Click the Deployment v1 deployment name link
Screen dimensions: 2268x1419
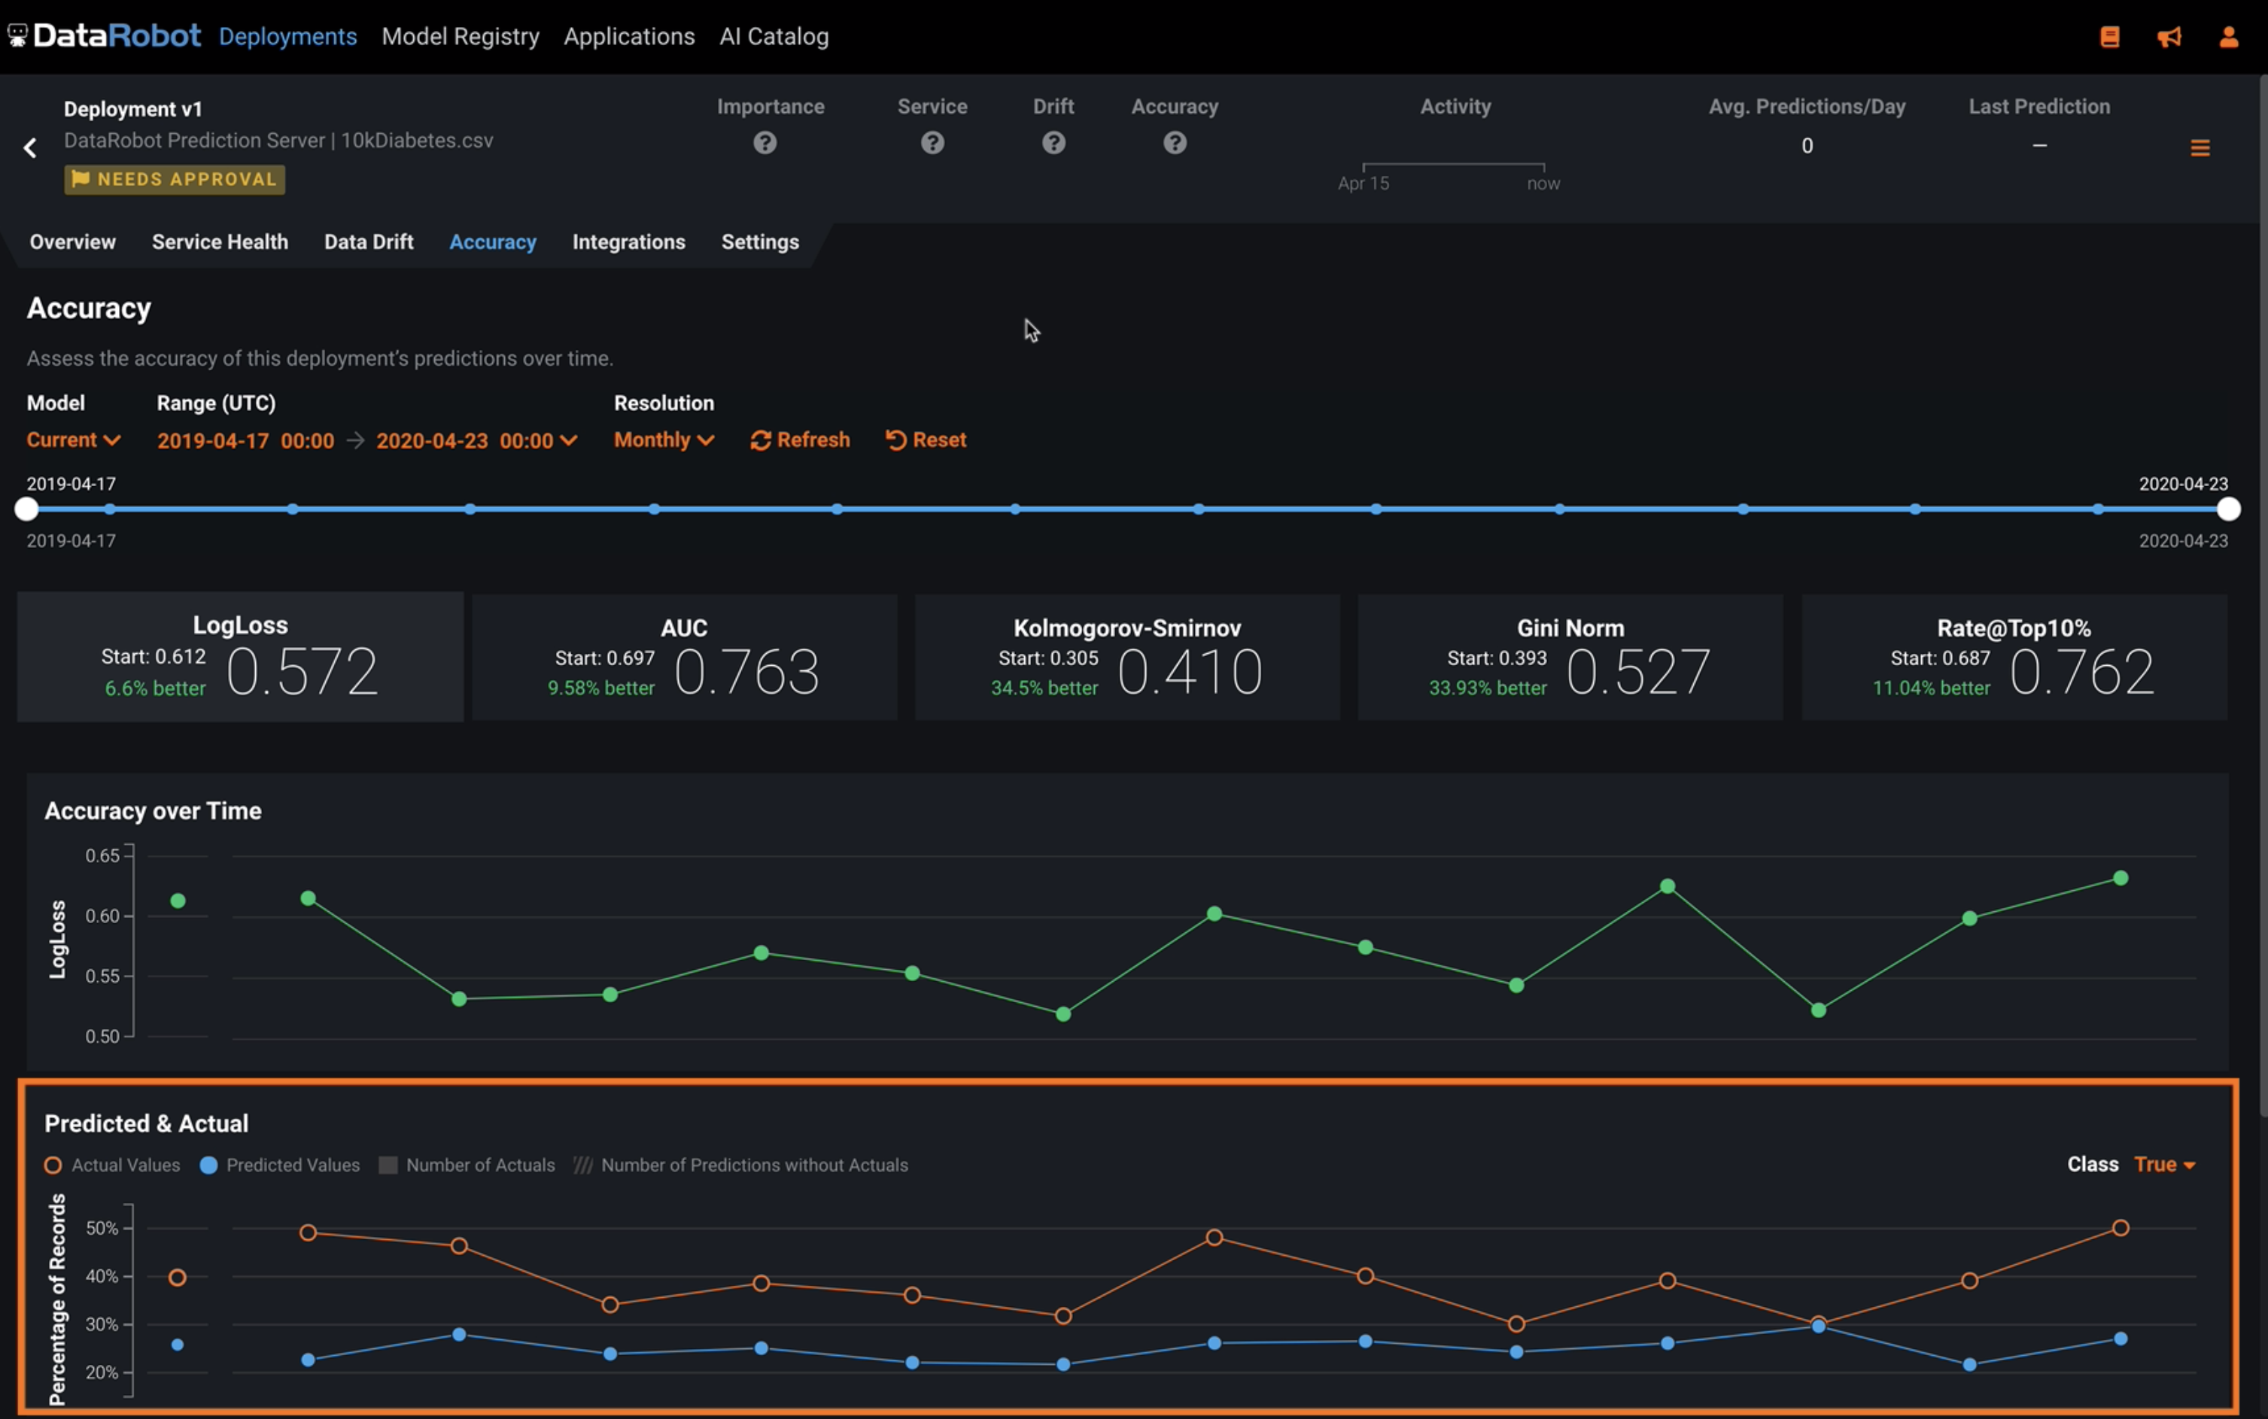click(134, 106)
